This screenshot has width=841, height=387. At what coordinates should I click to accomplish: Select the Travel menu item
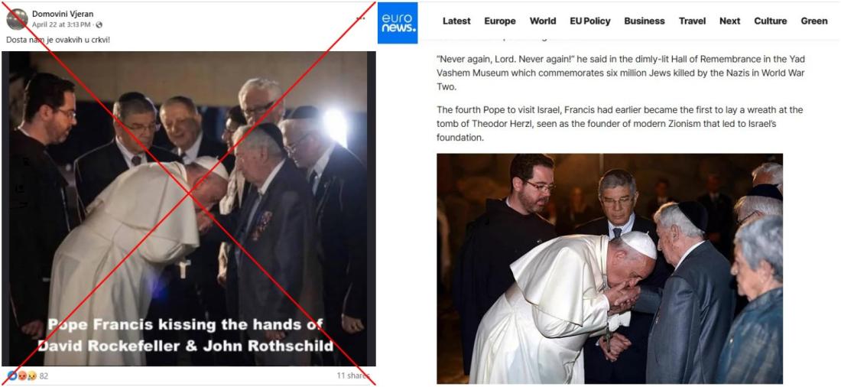coord(693,21)
